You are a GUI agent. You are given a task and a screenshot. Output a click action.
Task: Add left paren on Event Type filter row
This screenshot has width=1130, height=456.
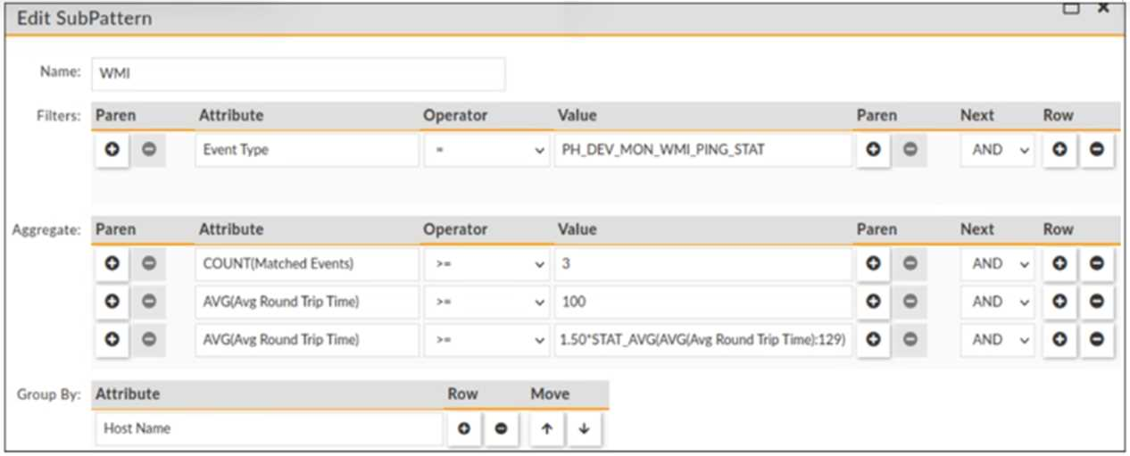click(x=112, y=150)
